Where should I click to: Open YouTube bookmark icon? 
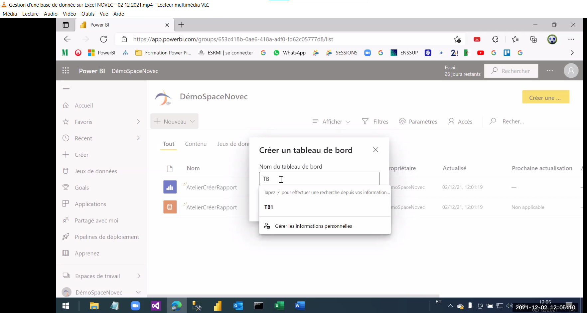(481, 53)
